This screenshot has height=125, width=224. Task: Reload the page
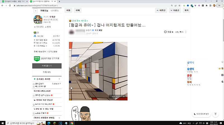point(10,6)
